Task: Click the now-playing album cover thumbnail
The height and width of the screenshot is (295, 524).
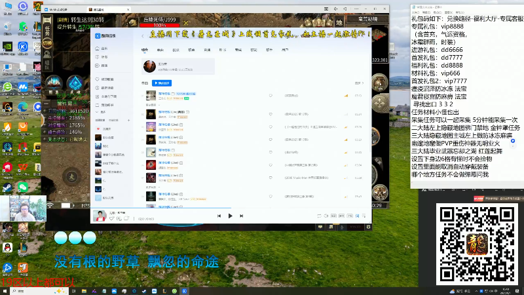Action: point(100,216)
